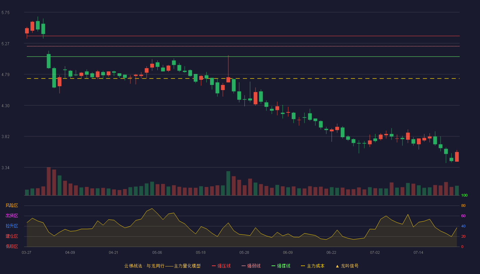Screen dimensions: 480x274
Task: Click the red 20 indicator scale value
Action: tap(463, 236)
